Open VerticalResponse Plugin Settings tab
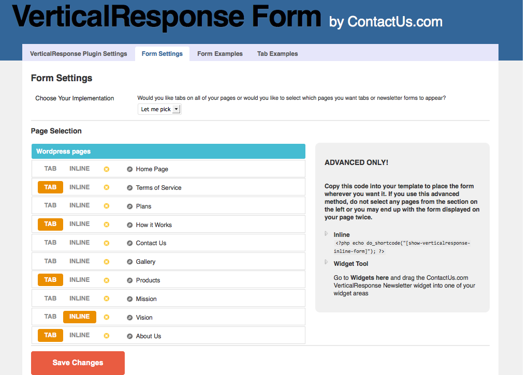Image resolution: width=528 pixels, height=375 pixels. [79, 54]
